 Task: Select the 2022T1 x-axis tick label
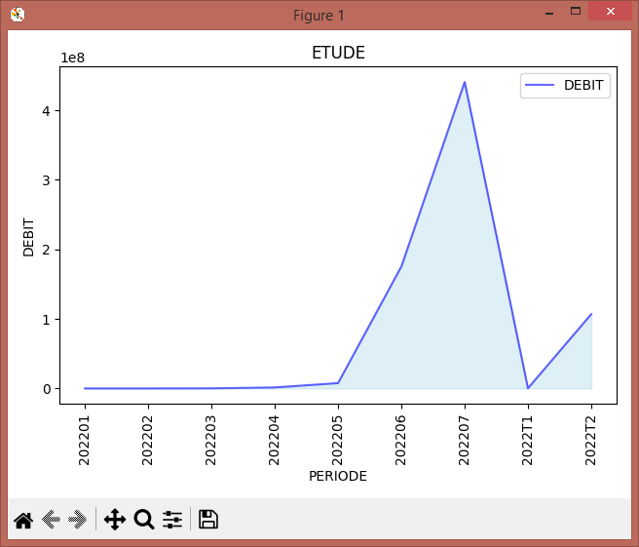(x=528, y=441)
